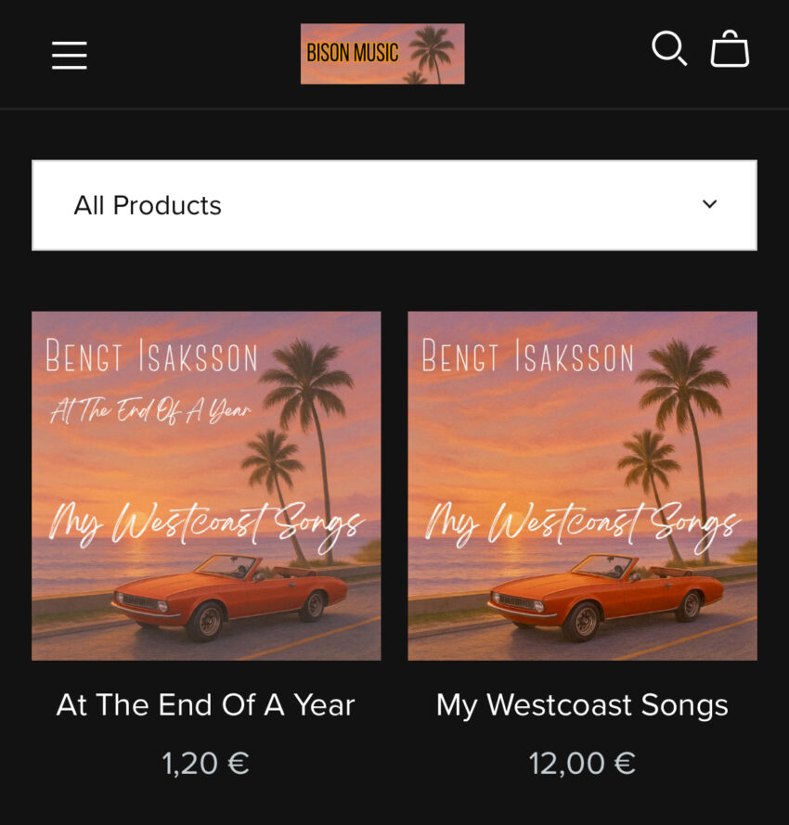Click Bengt Isaksson name on the right cover
This screenshot has width=789, height=825.
click(x=527, y=356)
